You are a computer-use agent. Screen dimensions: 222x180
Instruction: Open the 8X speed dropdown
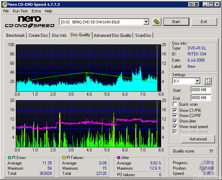197,81
